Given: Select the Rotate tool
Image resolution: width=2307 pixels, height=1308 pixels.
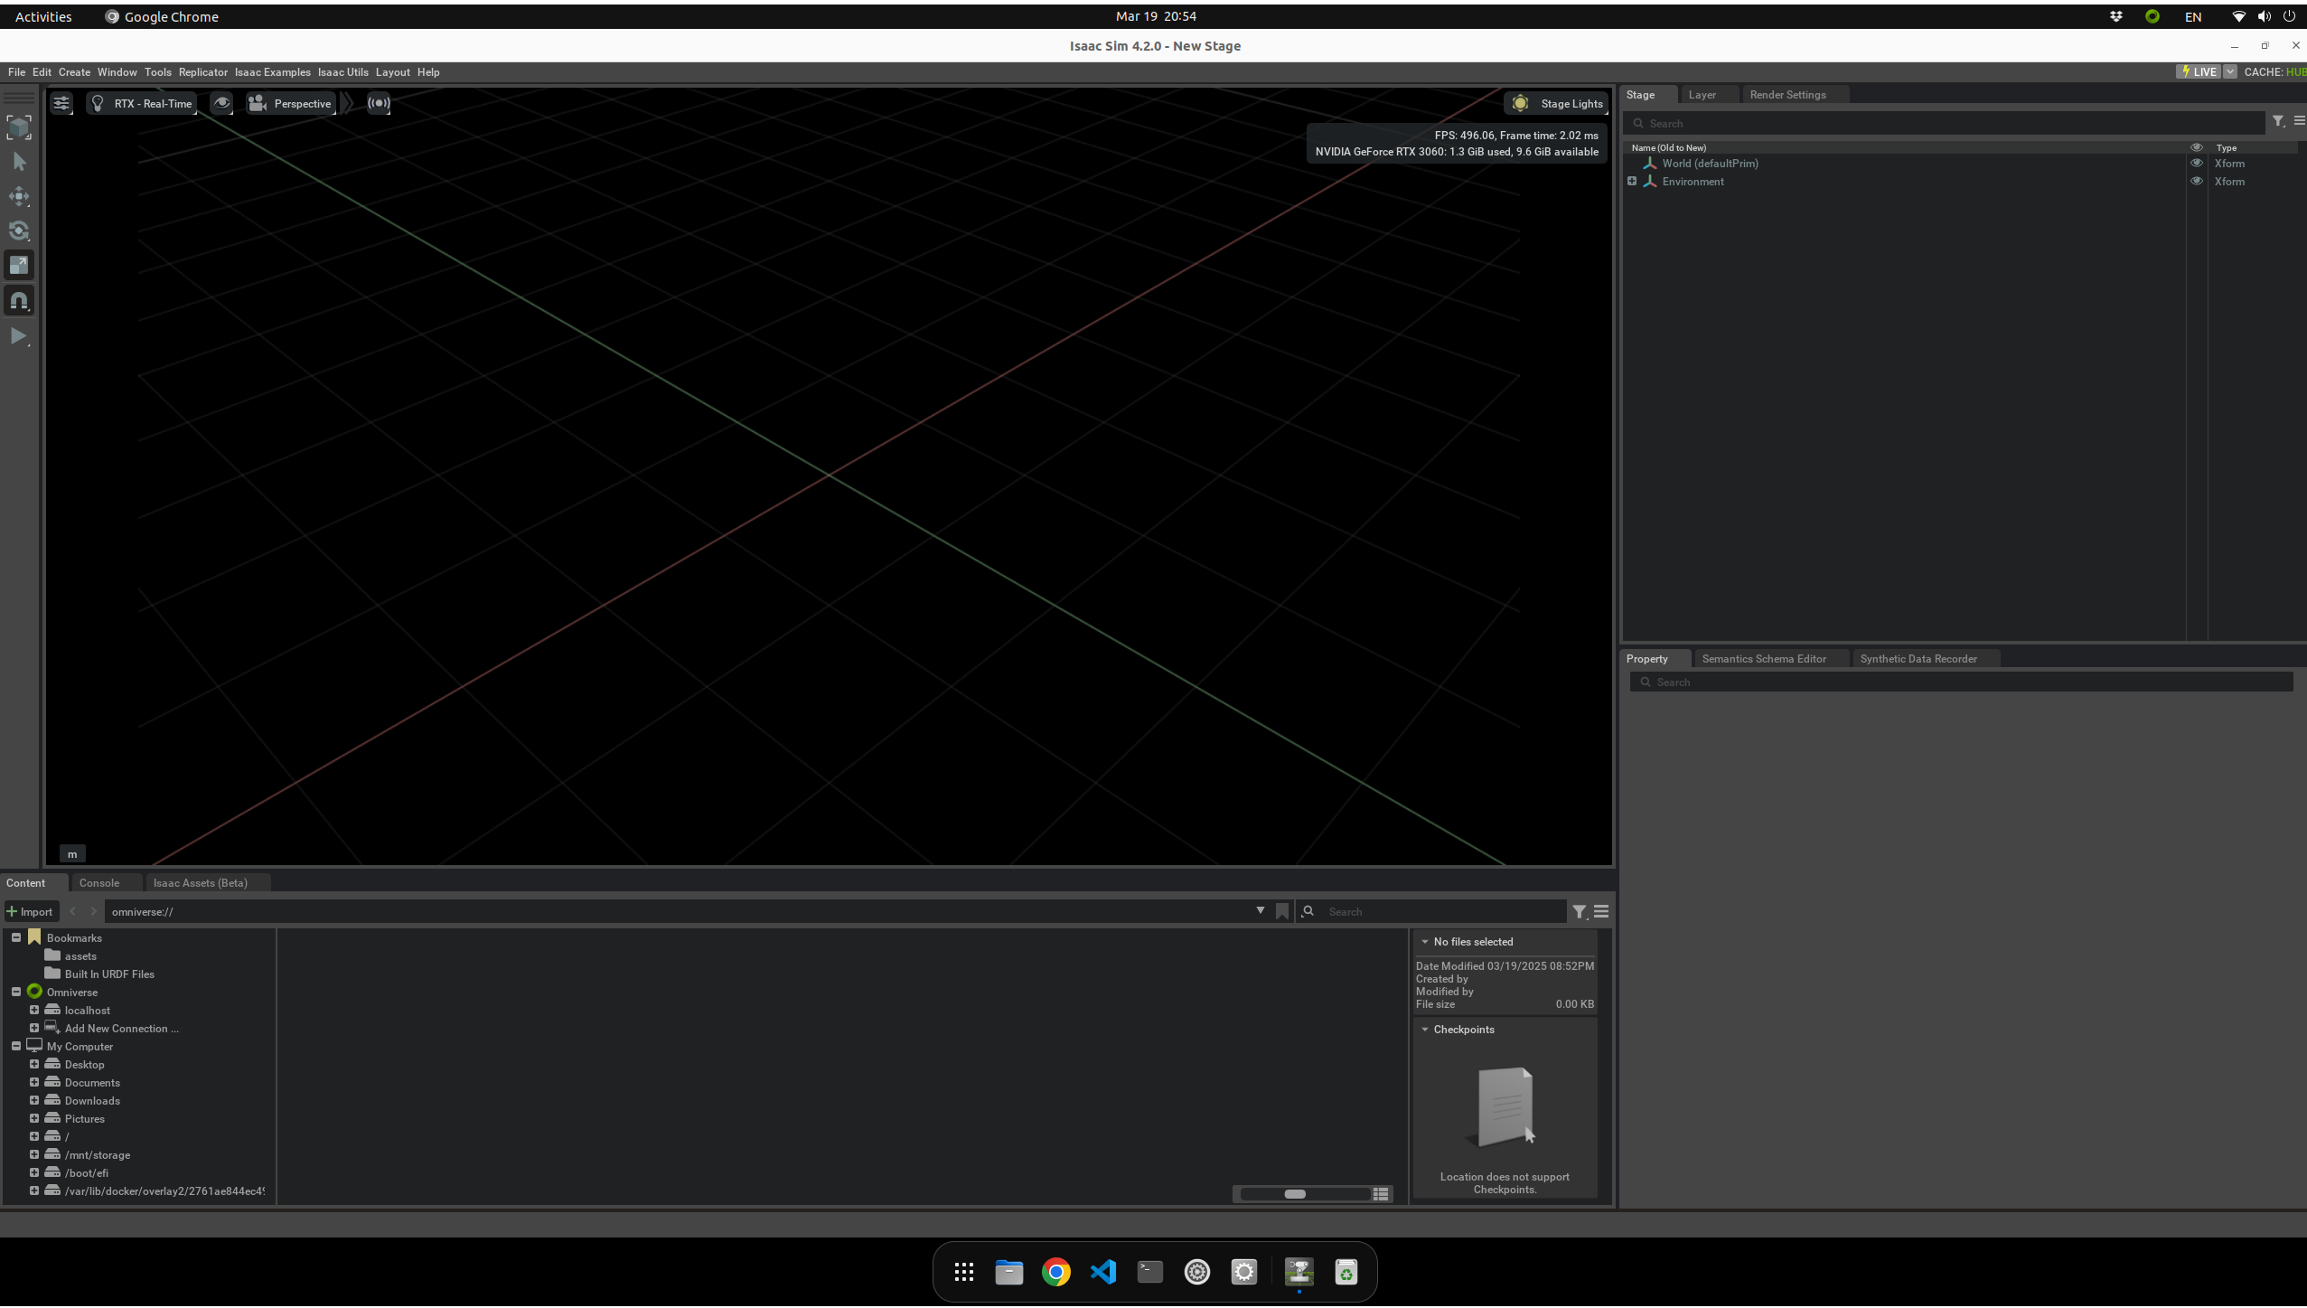Looking at the screenshot, I should (x=19, y=231).
